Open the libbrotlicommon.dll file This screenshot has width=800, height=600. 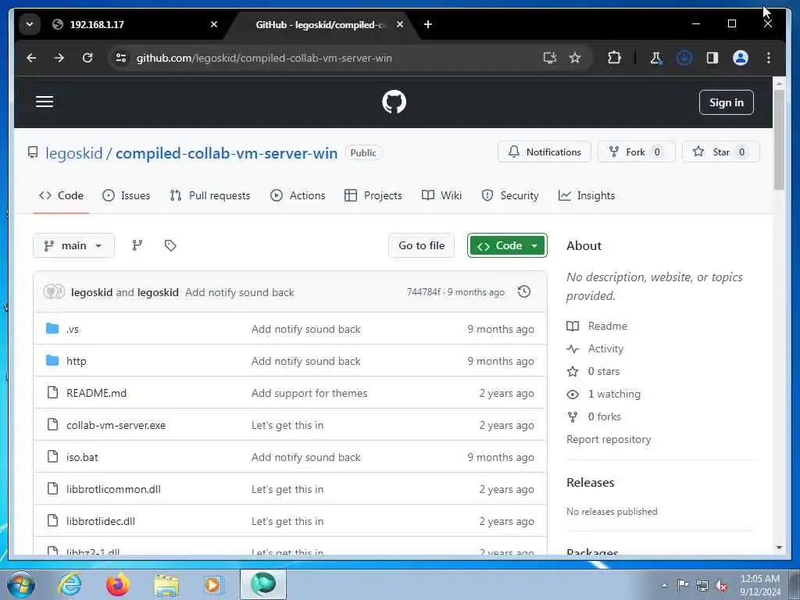point(113,489)
